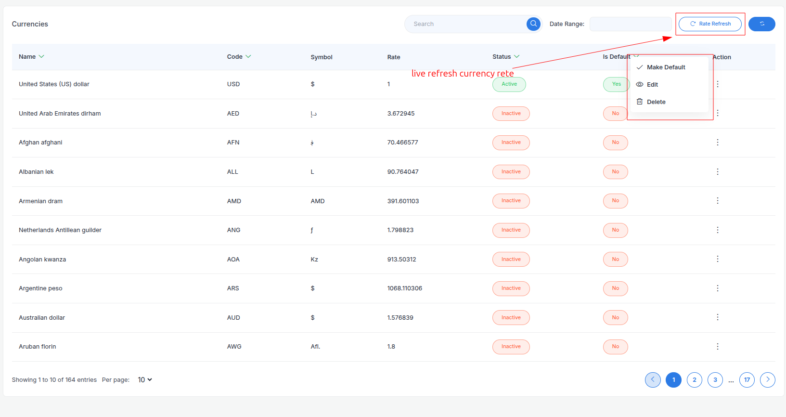Viewport: 786px width, 417px height.
Task: Go to page 2
Action: (695, 380)
